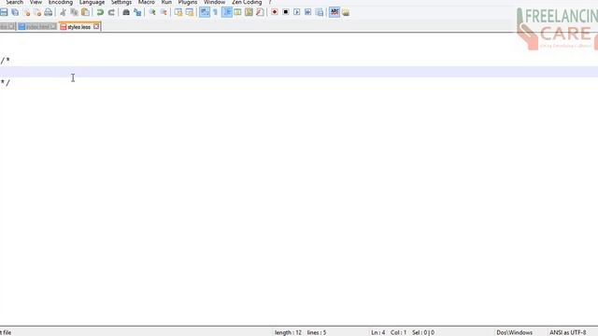598x336 pixels.
Task: Click ANSI as UTF-8 encoding status field
Action: tap(567, 332)
